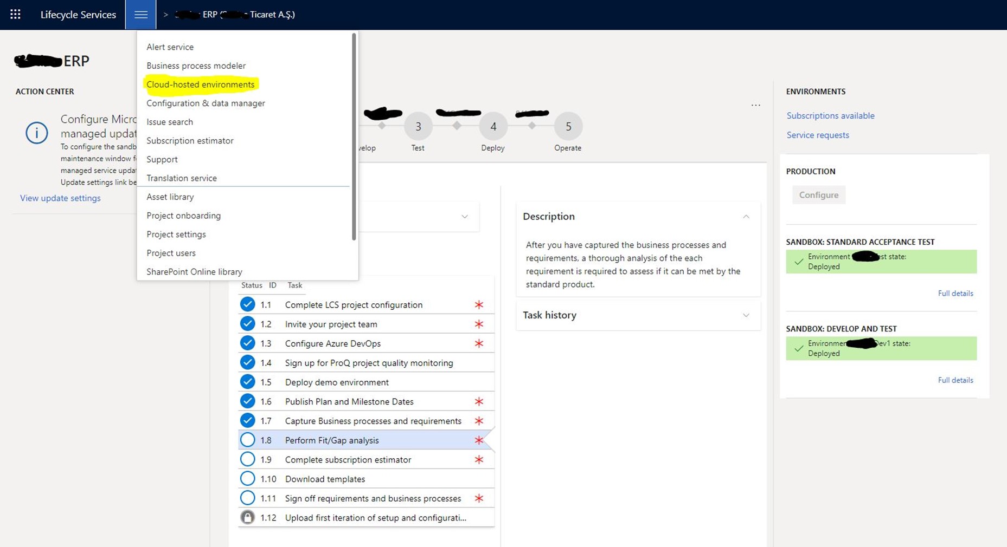1007x547 pixels.
Task: Click red asterisk on Perform Fit/Gap analysis row
Action: coord(479,440)
